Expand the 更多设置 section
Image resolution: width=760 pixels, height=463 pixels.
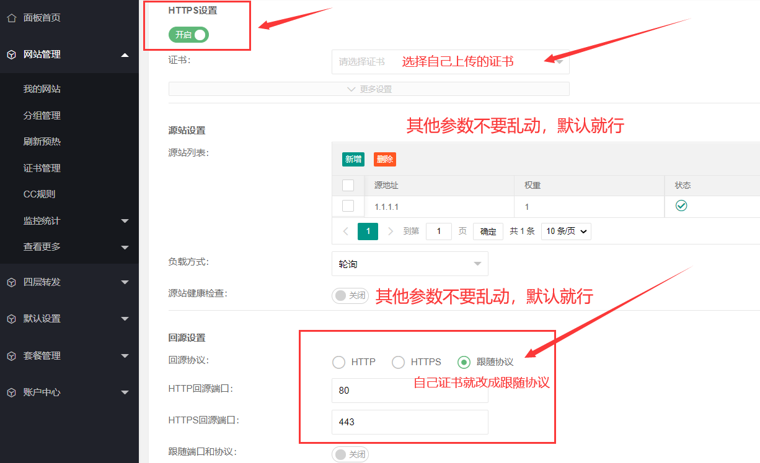coord(369,89)
